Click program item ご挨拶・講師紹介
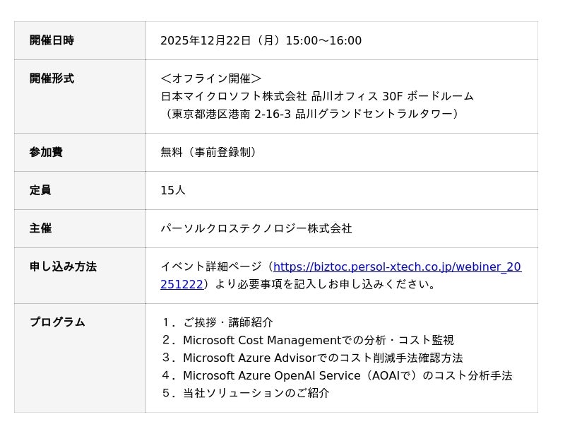Screen dimensions: 565x434 tap(227, 322)
